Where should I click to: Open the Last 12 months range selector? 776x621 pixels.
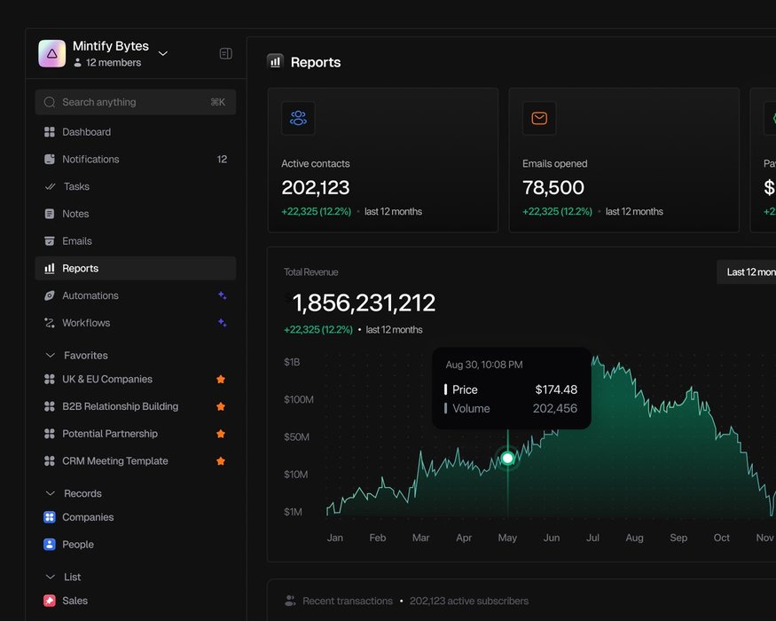click(749, 272)
